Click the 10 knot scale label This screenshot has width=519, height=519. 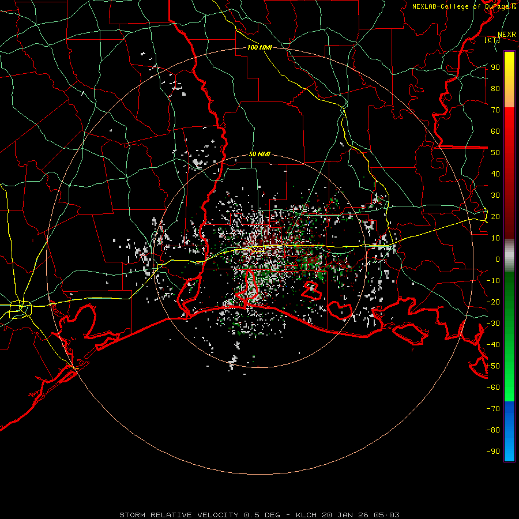(x=495, y=238)
